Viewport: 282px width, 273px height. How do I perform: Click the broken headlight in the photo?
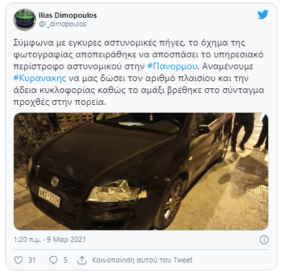(x=117, y=191)
